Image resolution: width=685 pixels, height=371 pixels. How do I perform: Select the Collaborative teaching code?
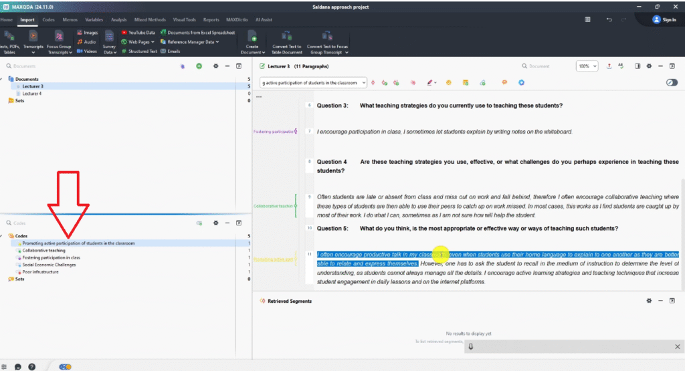[44, 251]
